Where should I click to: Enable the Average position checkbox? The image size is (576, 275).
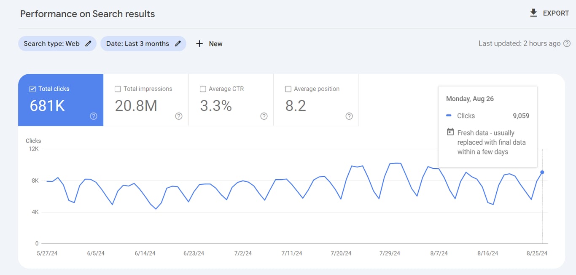click(288, 89)
